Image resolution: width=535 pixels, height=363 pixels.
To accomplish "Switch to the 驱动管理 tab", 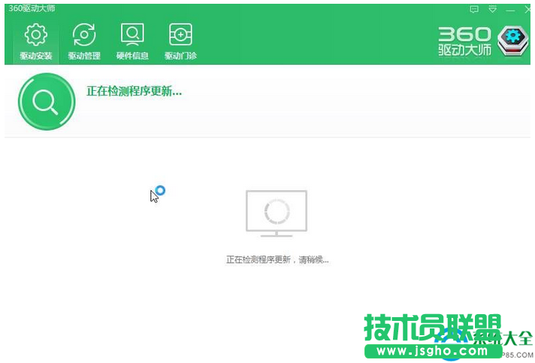I will coord(84,42).
